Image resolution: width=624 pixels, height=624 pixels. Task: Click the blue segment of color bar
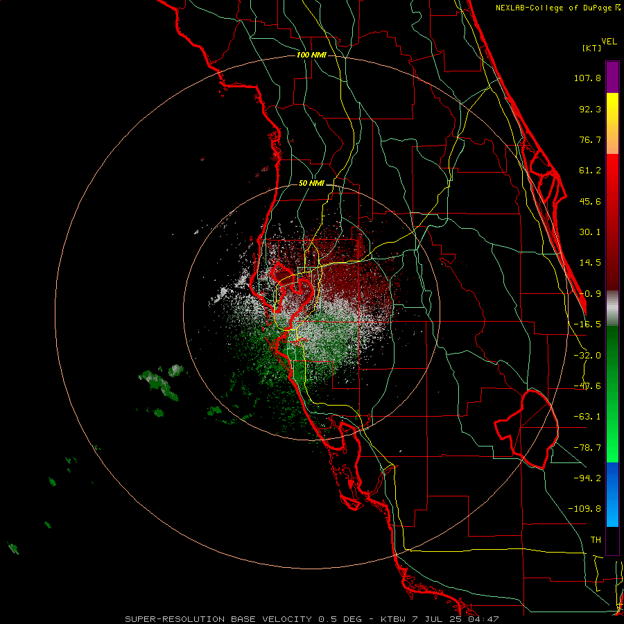point(612,494)
